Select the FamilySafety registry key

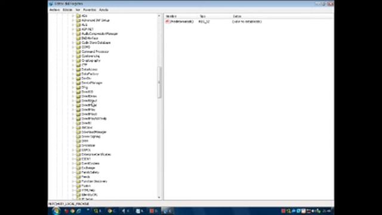point(90,173)
